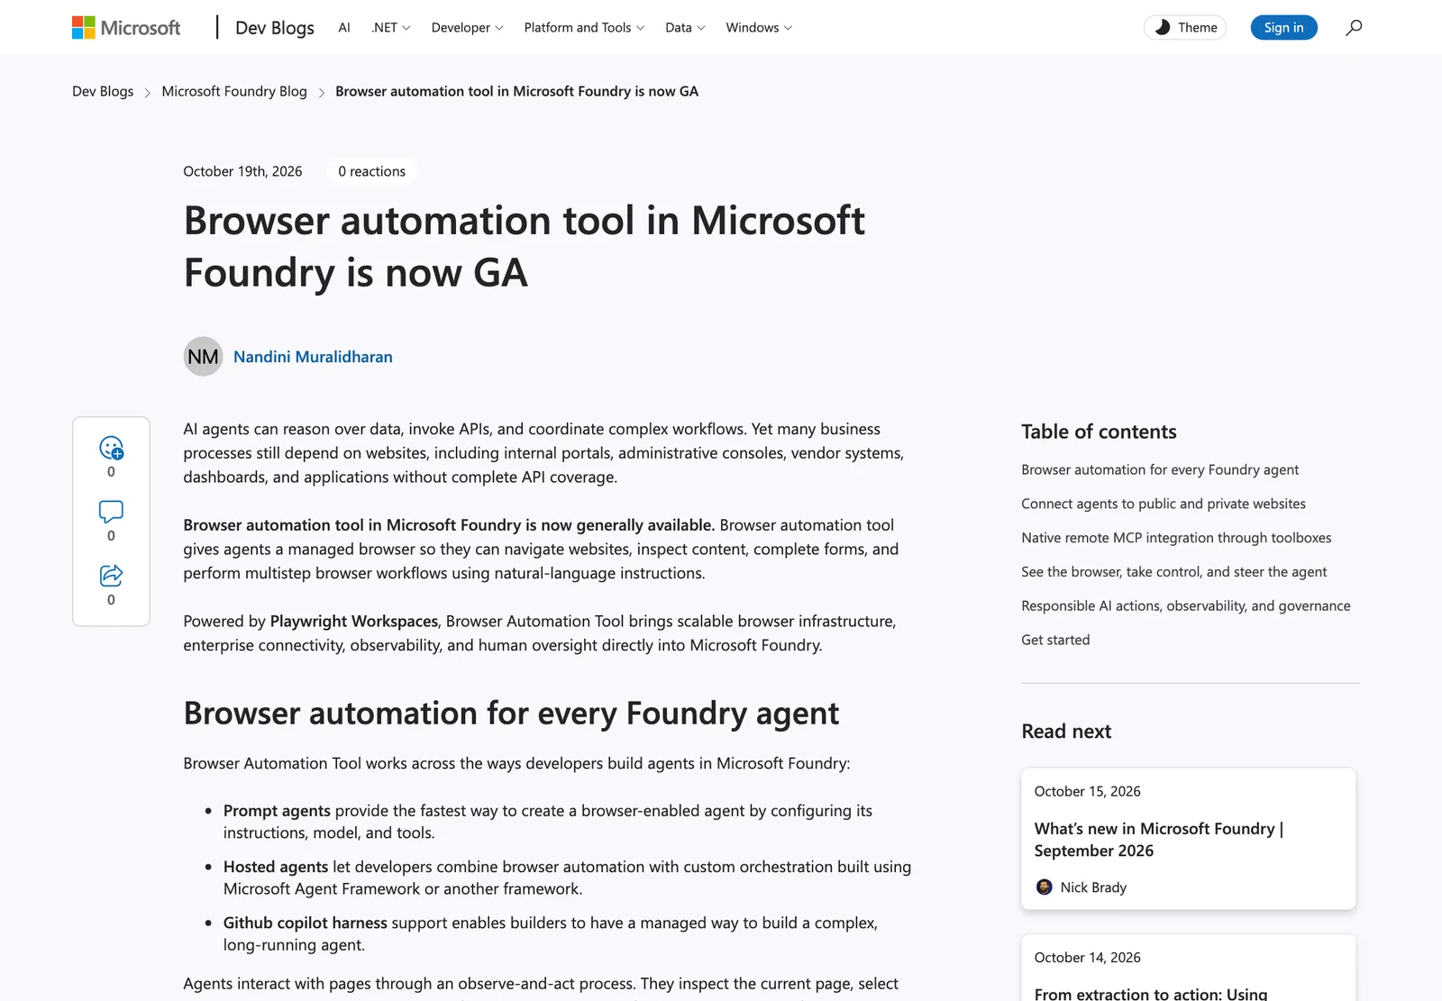The height and width of the screenshot is (1001, 1442).
Task: Click the Microsoft logo
Action: (x=126, y=28)
